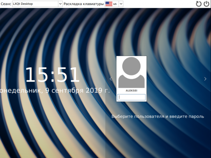Show previous user with left chevron
211x158 pixels.
tap(111, 79)
